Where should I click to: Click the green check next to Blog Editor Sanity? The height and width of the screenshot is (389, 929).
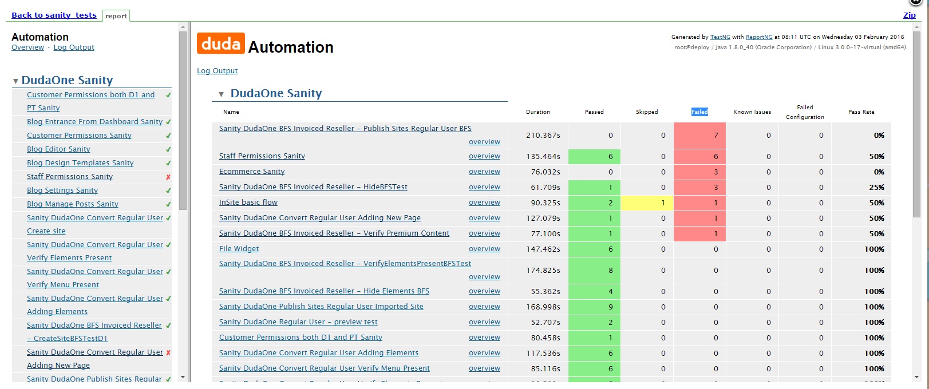point(168,149)
